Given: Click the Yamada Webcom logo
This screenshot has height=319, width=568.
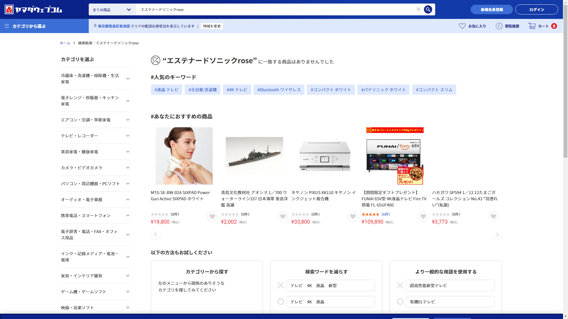Looking at the screenshot, I should pyautogui.click(x=33, y=9).
